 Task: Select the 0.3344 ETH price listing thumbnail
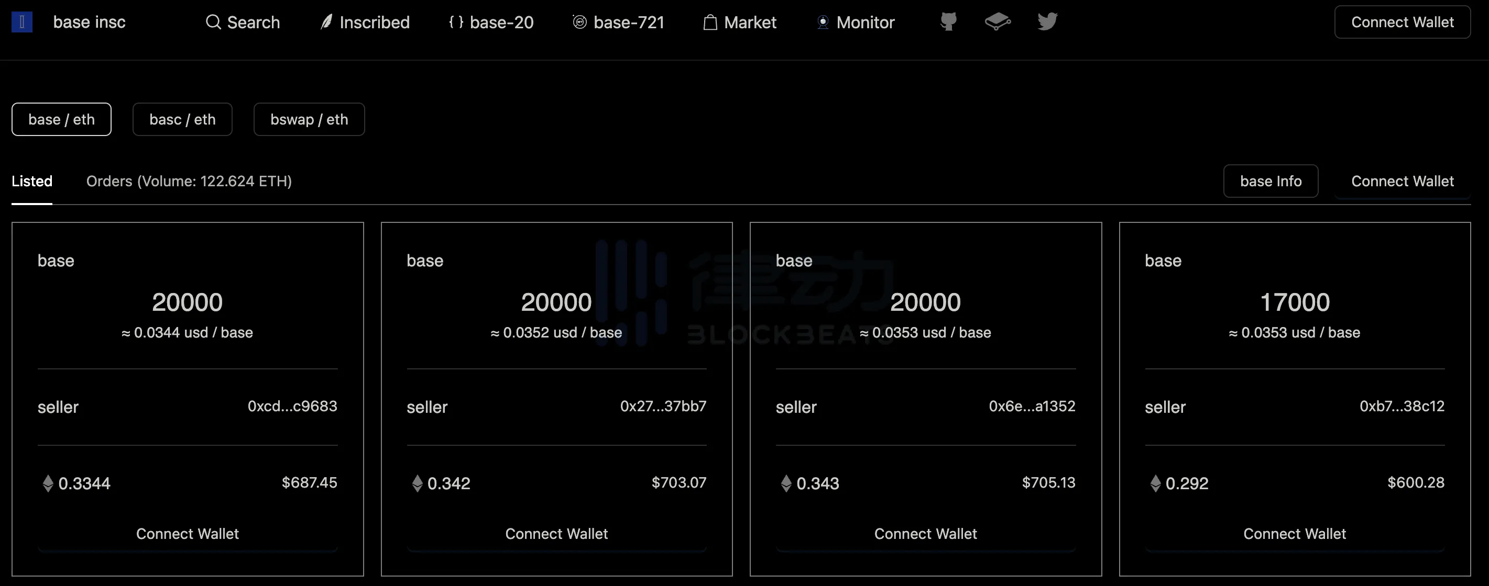pyautogui.click(x=187, y=398)
